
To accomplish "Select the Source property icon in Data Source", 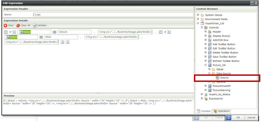I will click(x=217, y=78).
